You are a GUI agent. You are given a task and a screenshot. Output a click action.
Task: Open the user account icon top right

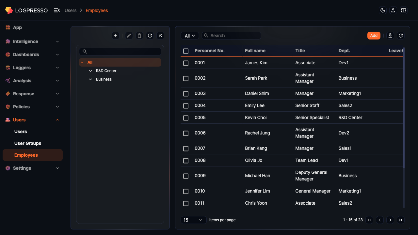click(x=393, y=10)
